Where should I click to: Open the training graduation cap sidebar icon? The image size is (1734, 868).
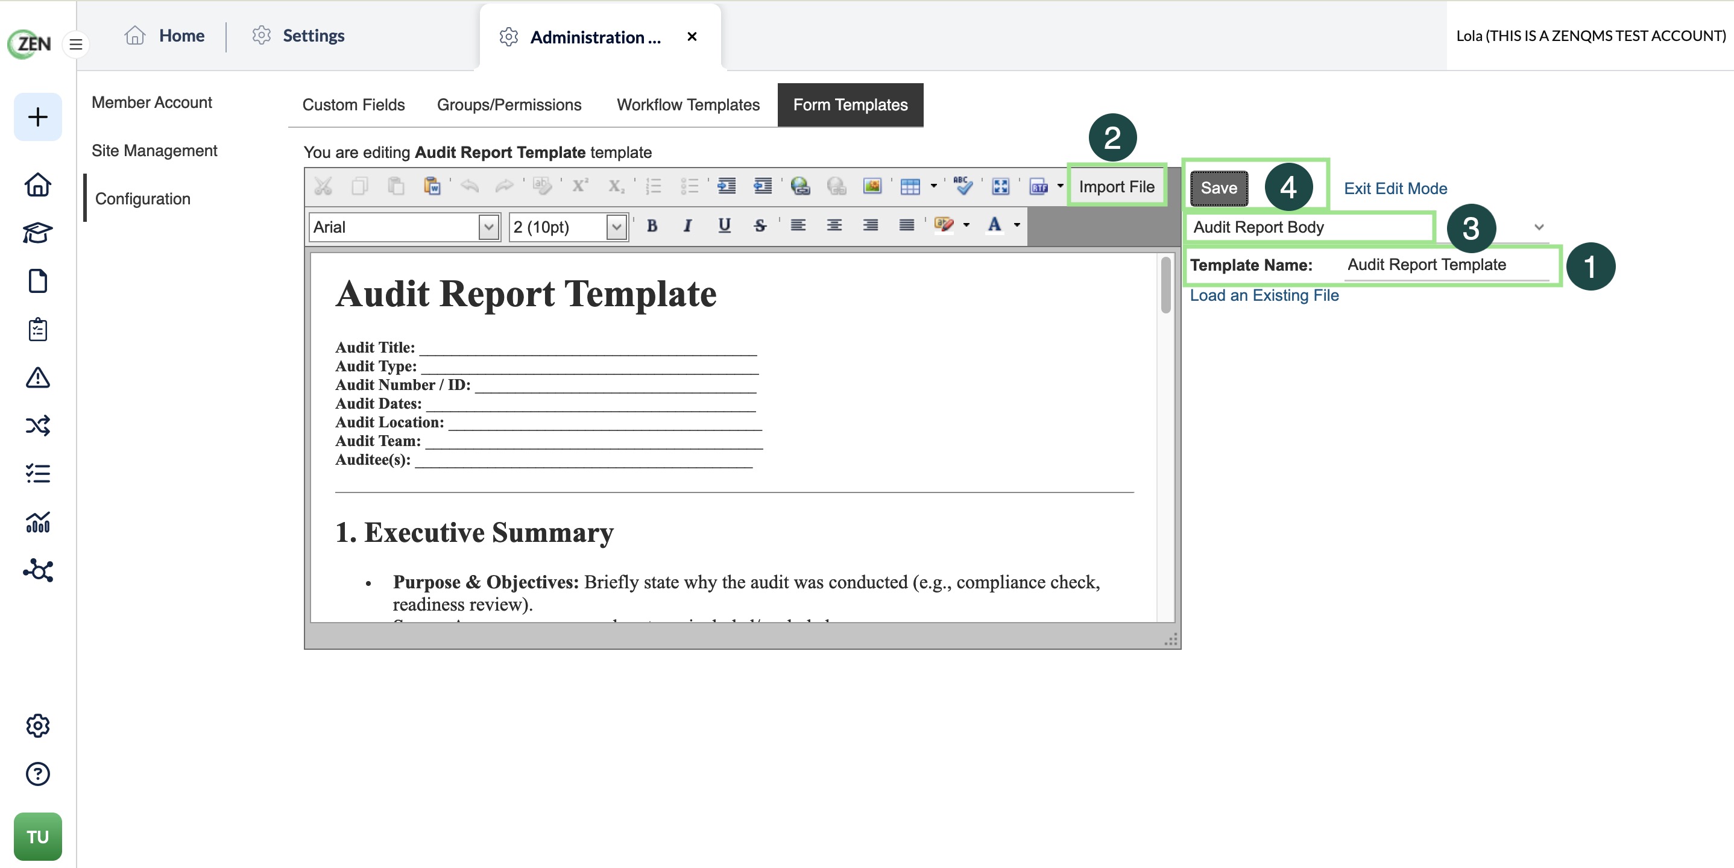(38, 233)
